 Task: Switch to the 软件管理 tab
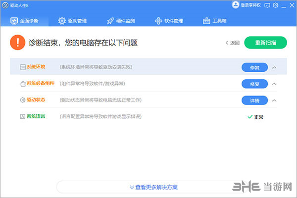169,21
